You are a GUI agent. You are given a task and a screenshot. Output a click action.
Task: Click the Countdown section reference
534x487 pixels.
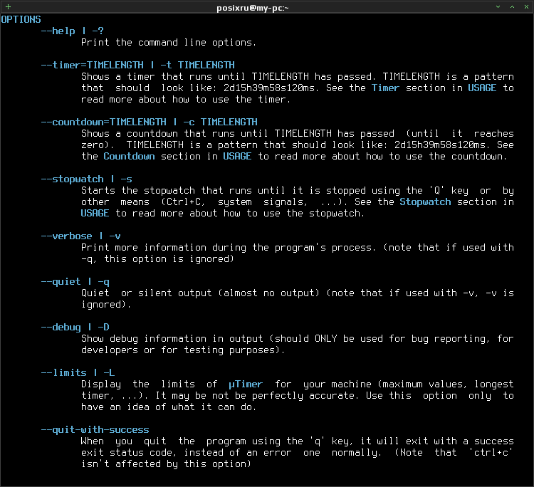pos(129,157)
